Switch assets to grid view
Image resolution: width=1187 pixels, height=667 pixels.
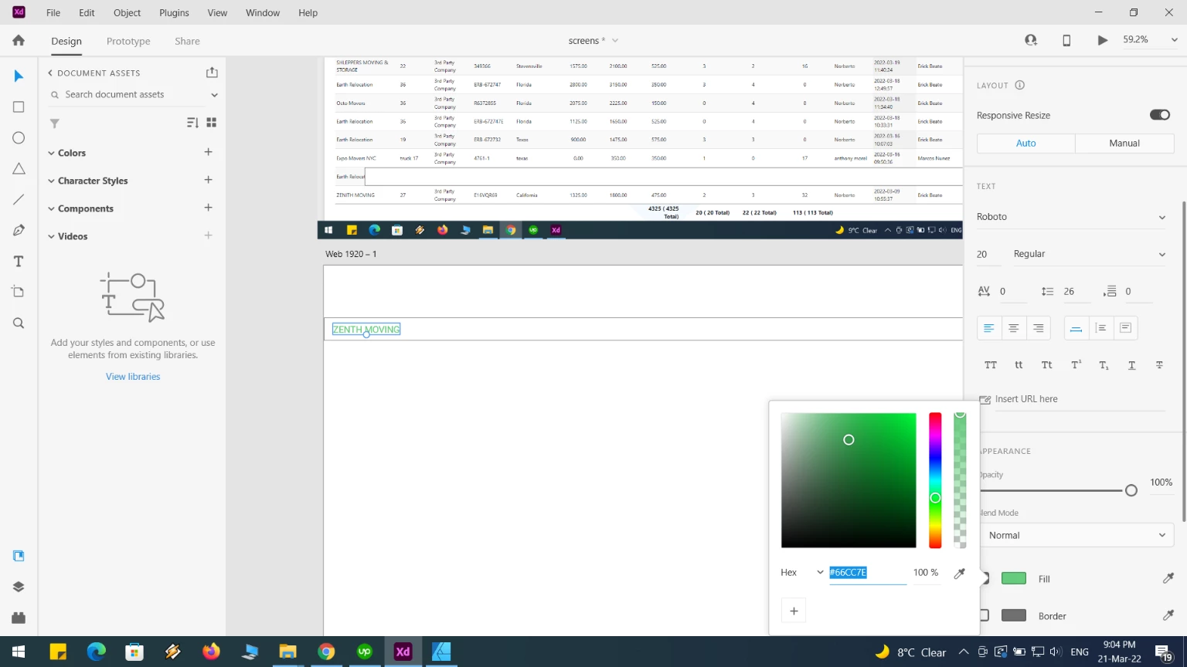pyautogui.click(x=212, y=123)
